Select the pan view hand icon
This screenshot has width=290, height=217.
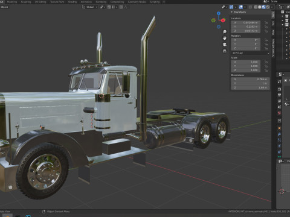[225, 38]
